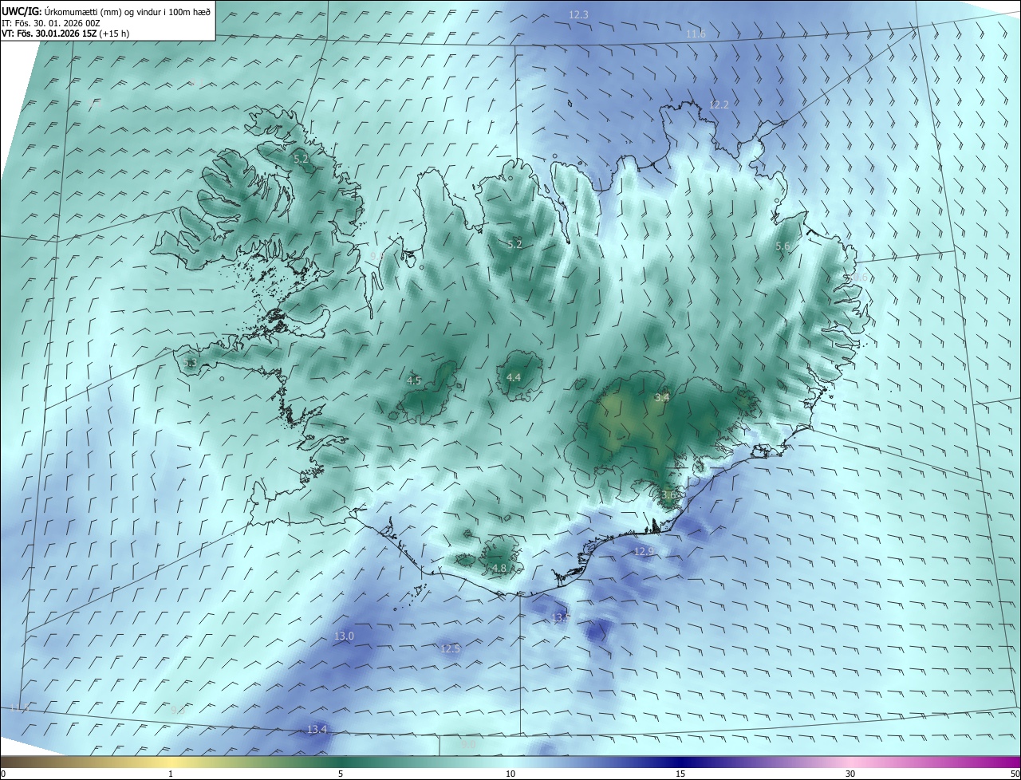The image size is (1021, 780).
Task: Click the 13.4 value on the map
Action: tap(317, 730)
